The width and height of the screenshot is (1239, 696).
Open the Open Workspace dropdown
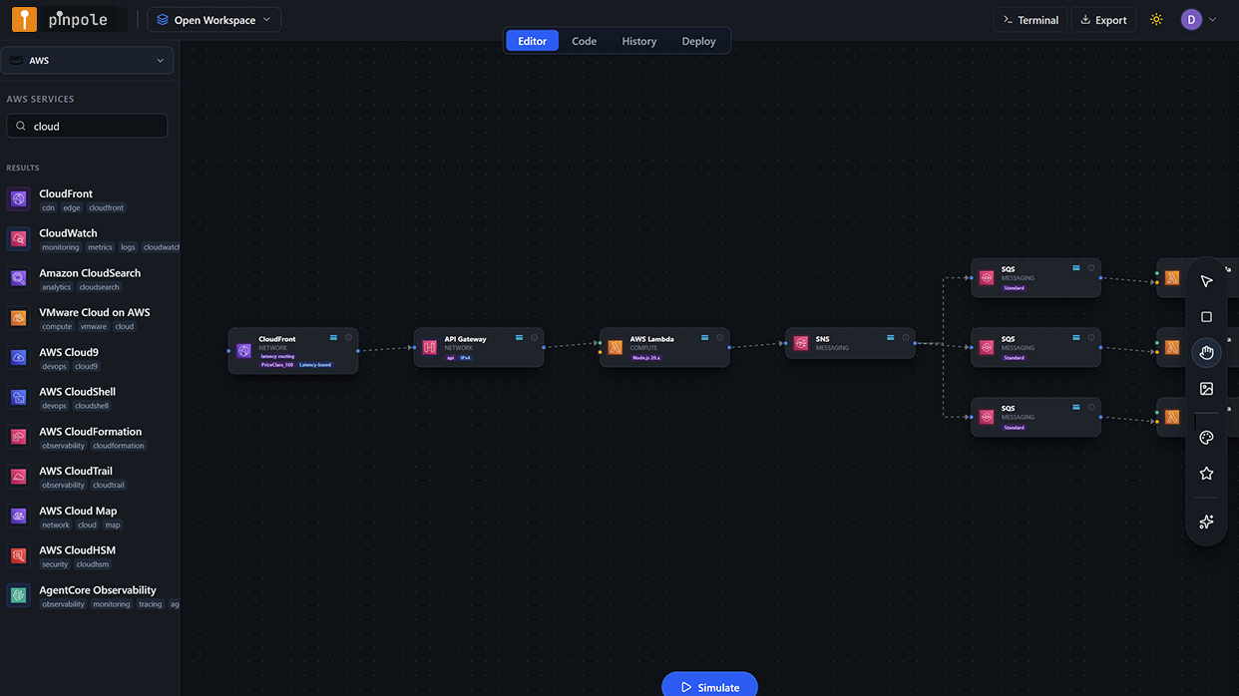(213, 18)
